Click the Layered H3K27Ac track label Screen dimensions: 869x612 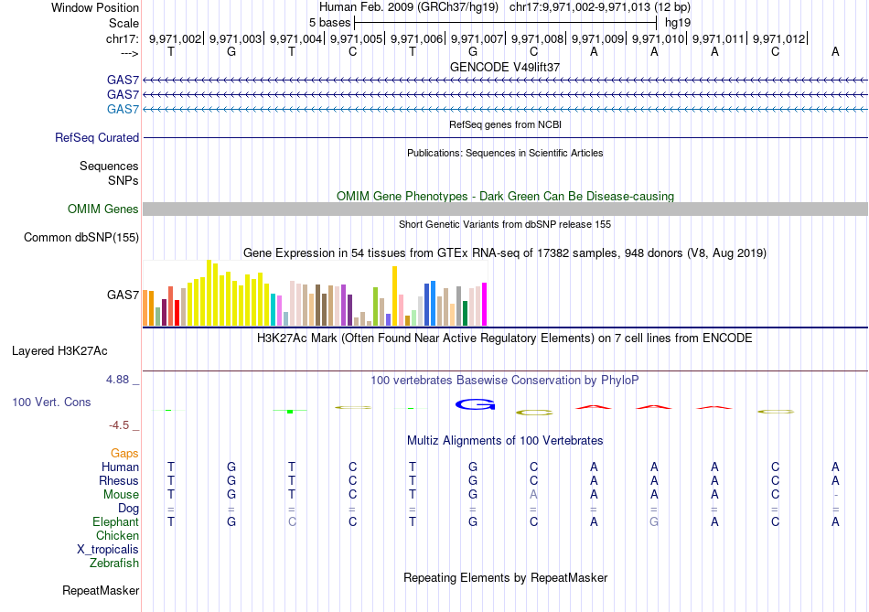click(x=59, y=351)
